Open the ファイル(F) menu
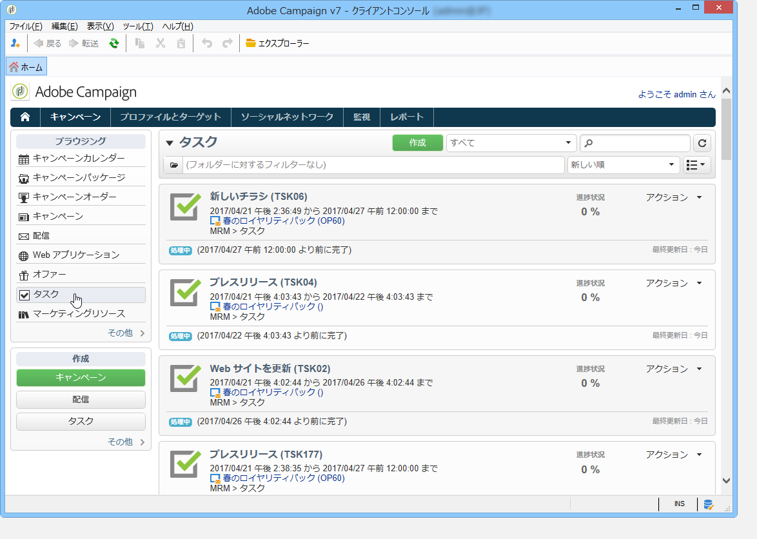The width and height of the screenshot is (757, 539). pos(26,26)
